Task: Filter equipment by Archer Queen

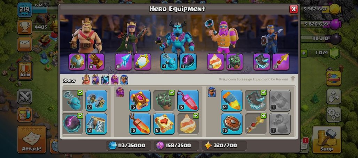Action: coord(95,80)
